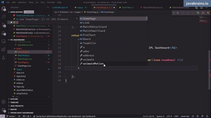Restart the debug session

coord(198,13)
